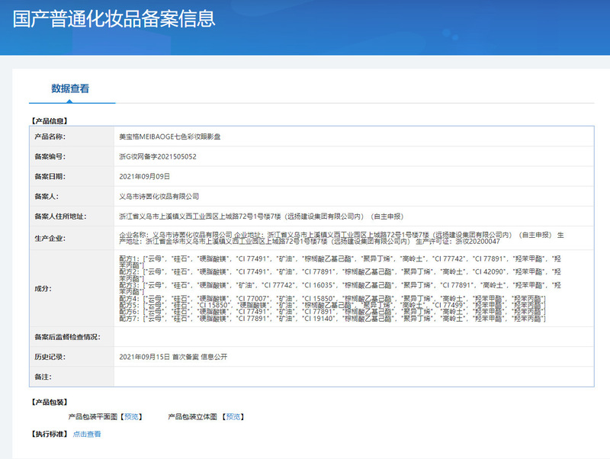This screenshot has width=610, height=459.
Task: Click the 历史记录 entry dated 2021年09月15日
Action: click(x=173, y=357)
